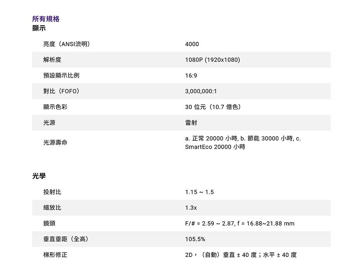Select the 光學 section header

point(37,176)
